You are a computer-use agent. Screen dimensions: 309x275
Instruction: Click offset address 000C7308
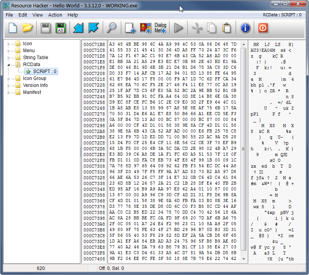94,166
